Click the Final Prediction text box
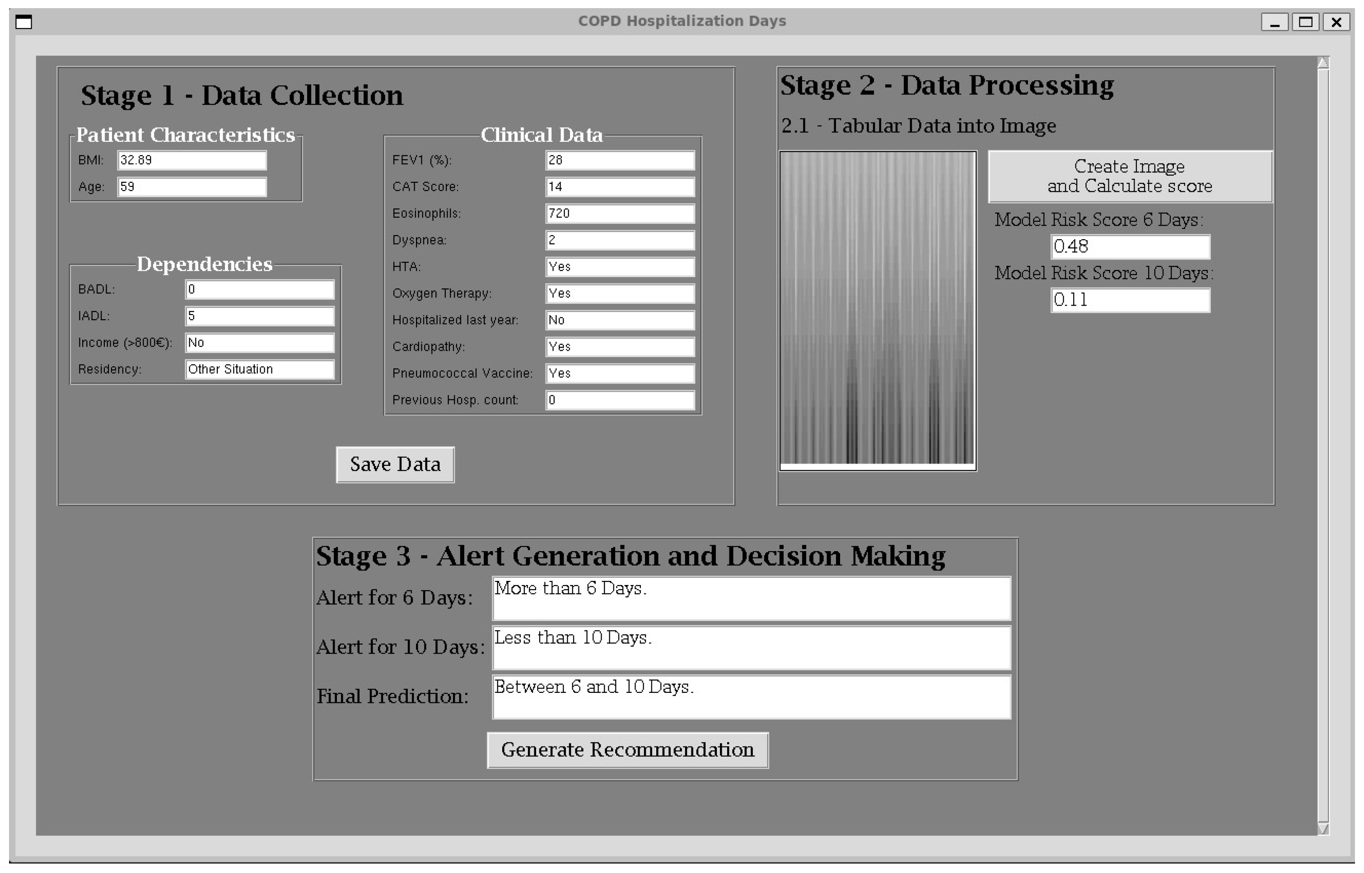 751,697
